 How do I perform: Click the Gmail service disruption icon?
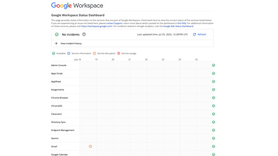91,146
